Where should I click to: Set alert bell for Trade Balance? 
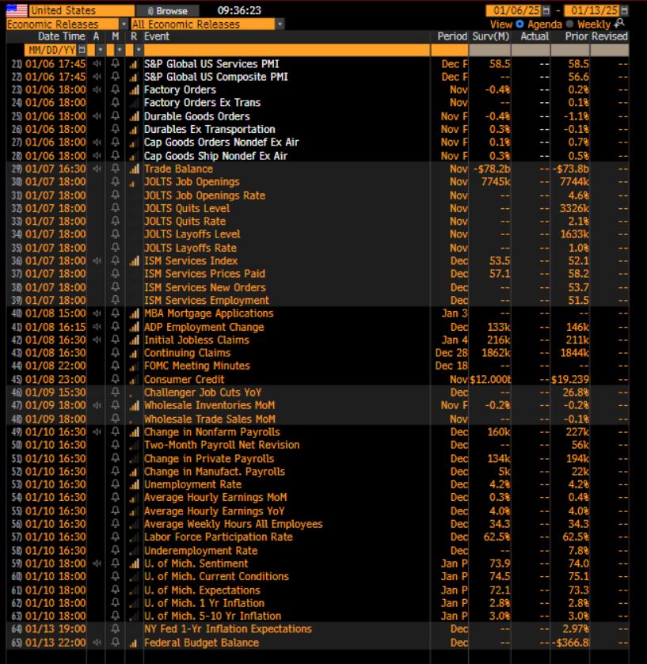(x=115, y=169)
